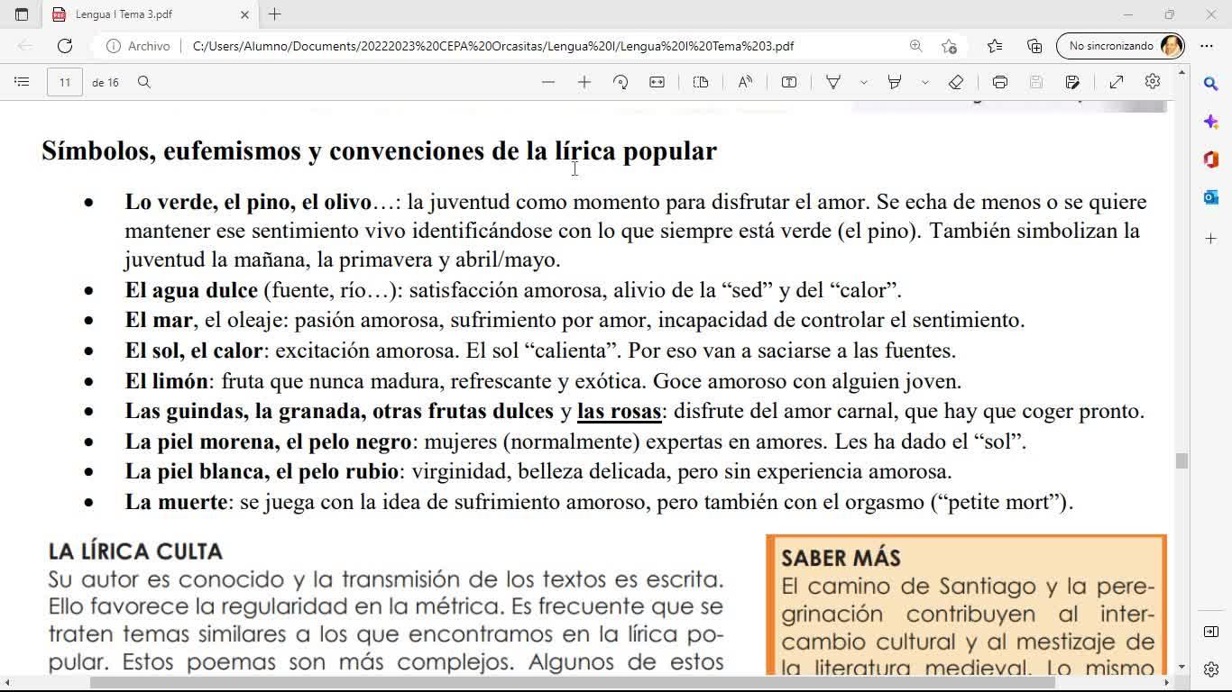Screen dimensions: 1232x692
Task: Open the browser zoom indicator
Action: pos(915,46)
